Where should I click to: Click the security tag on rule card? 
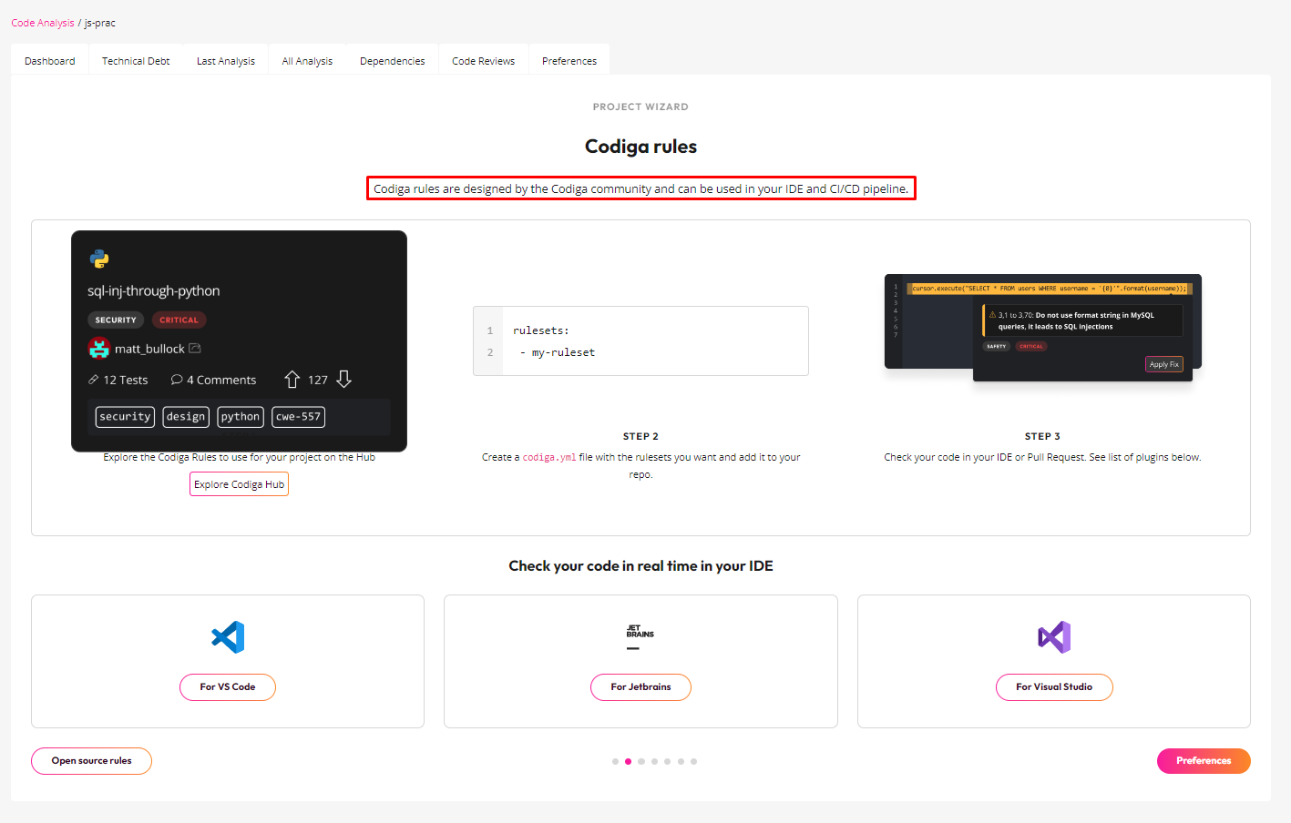point(125,417)
